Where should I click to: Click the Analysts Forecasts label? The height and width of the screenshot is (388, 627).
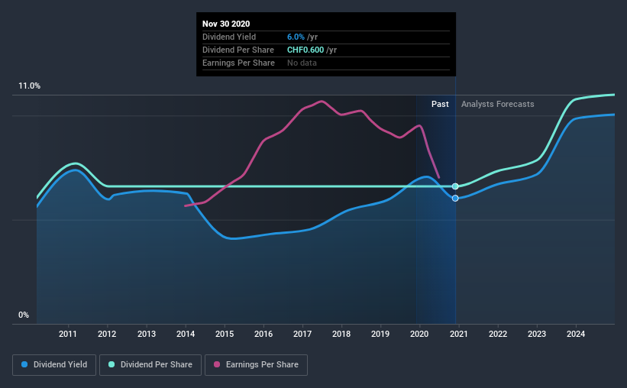pos(497,104)
